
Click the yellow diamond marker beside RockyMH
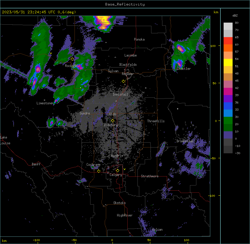click(x=73, y=59)
